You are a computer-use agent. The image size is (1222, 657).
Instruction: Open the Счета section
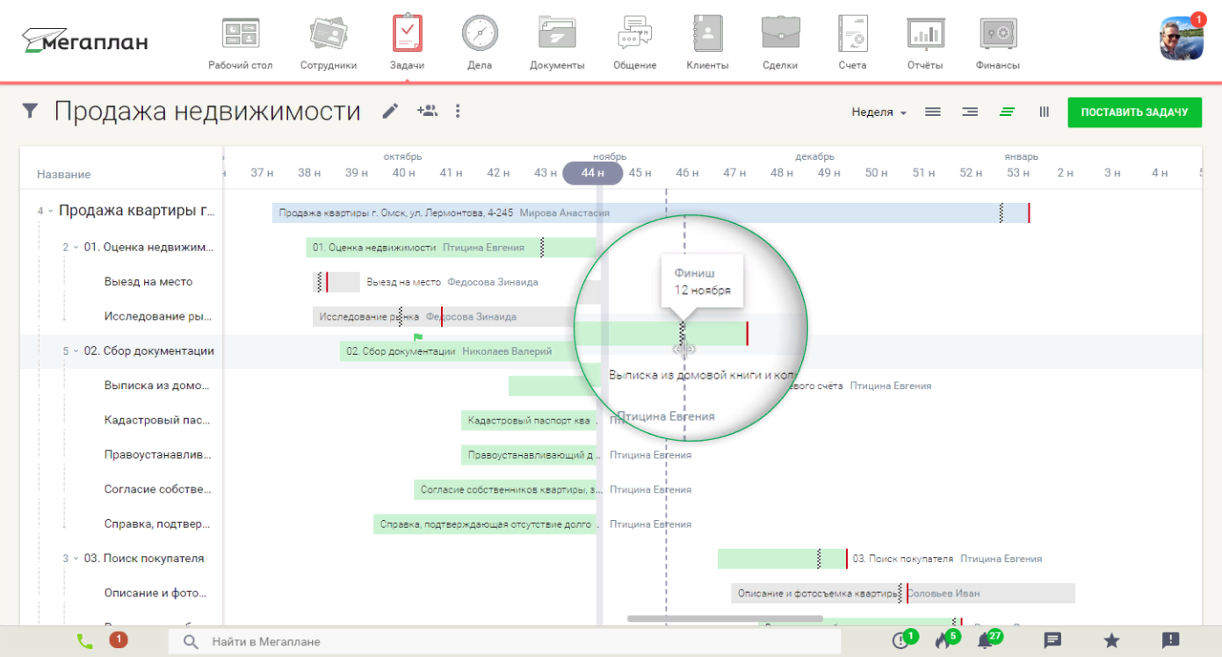tap(852, 43)
